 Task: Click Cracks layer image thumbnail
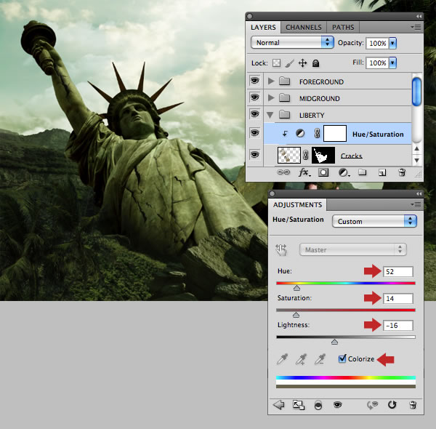(x=289, y=156)
